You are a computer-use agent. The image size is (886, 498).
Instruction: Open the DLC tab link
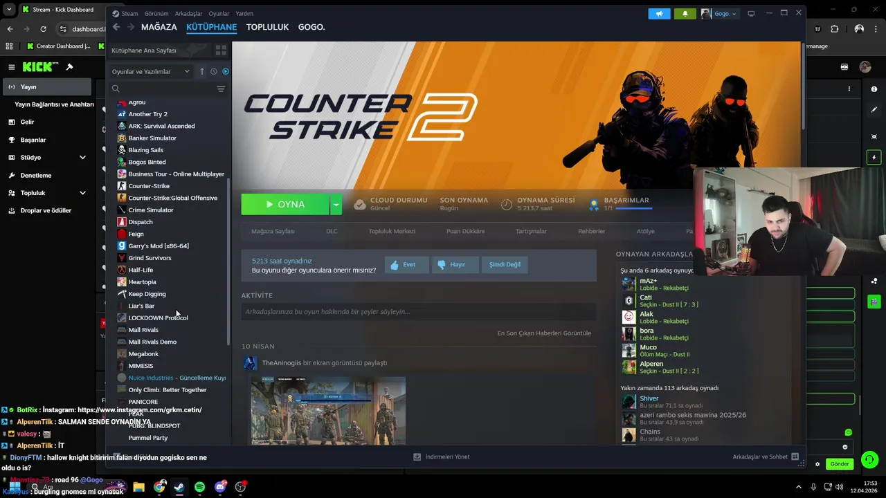pos(332,231)
